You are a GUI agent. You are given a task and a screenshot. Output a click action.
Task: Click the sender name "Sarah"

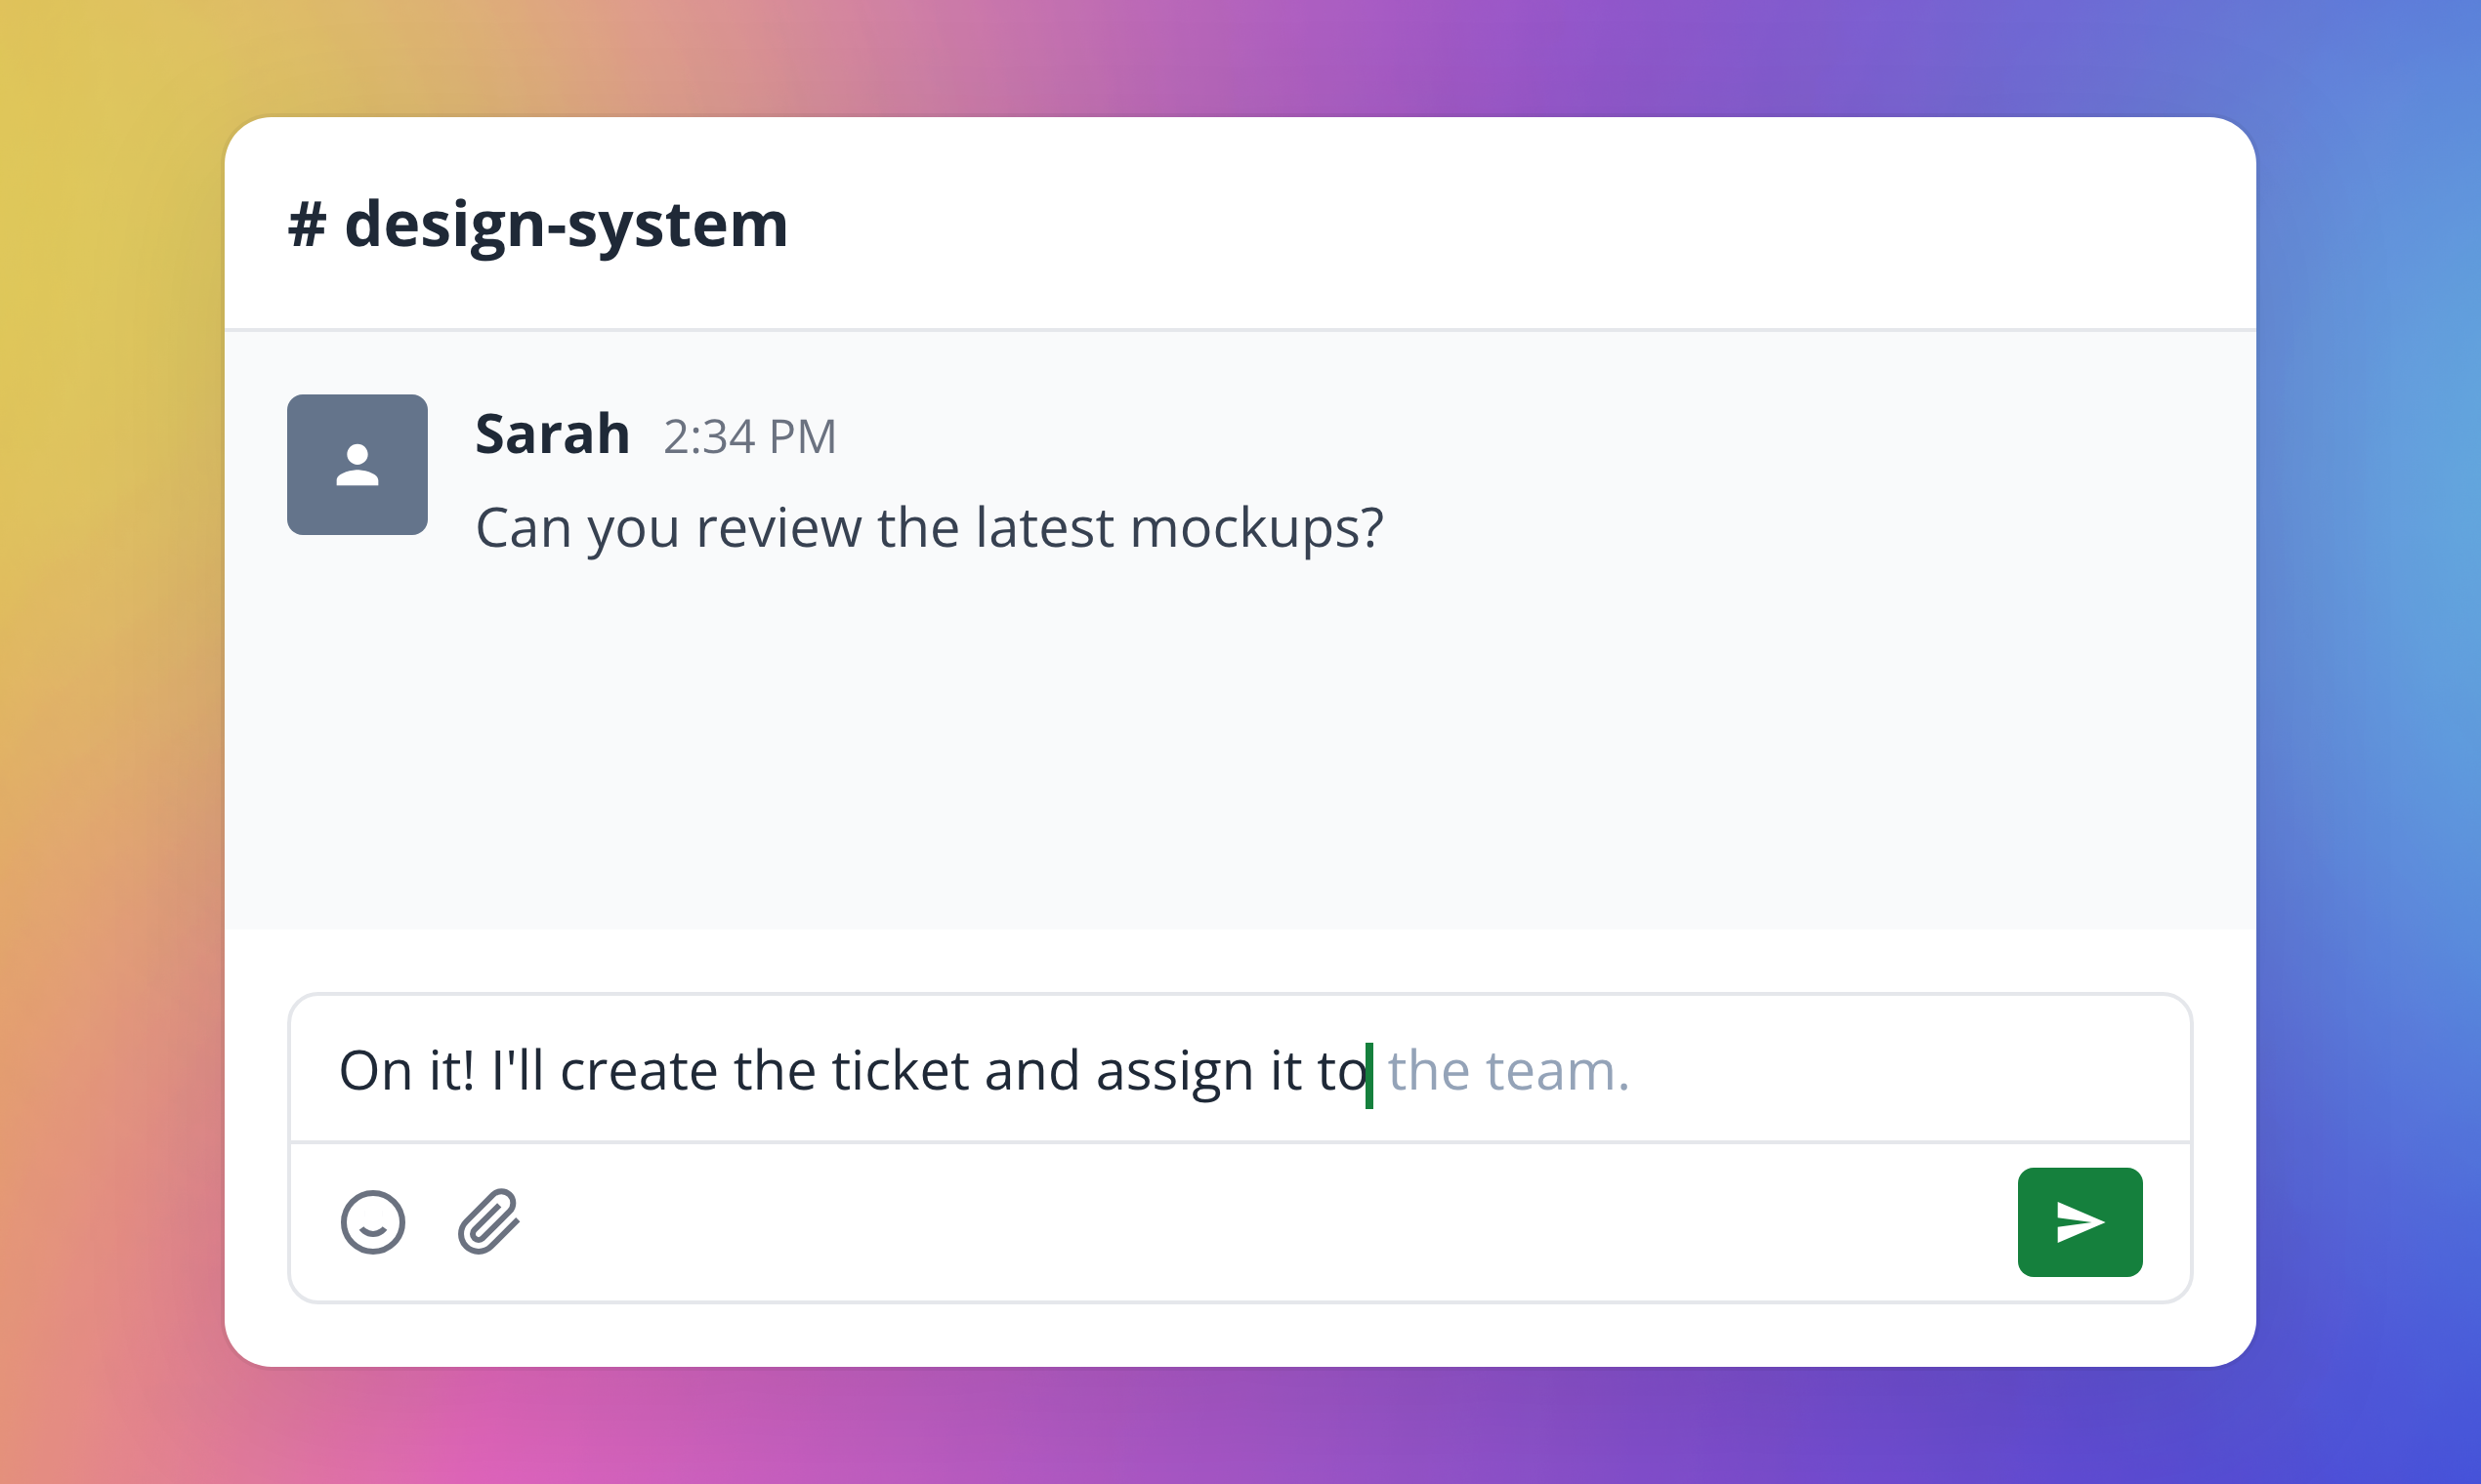click(552, 434)
